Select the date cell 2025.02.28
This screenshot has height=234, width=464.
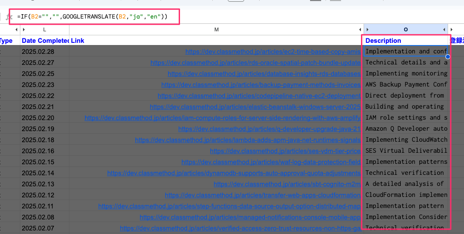coord(45,52)
